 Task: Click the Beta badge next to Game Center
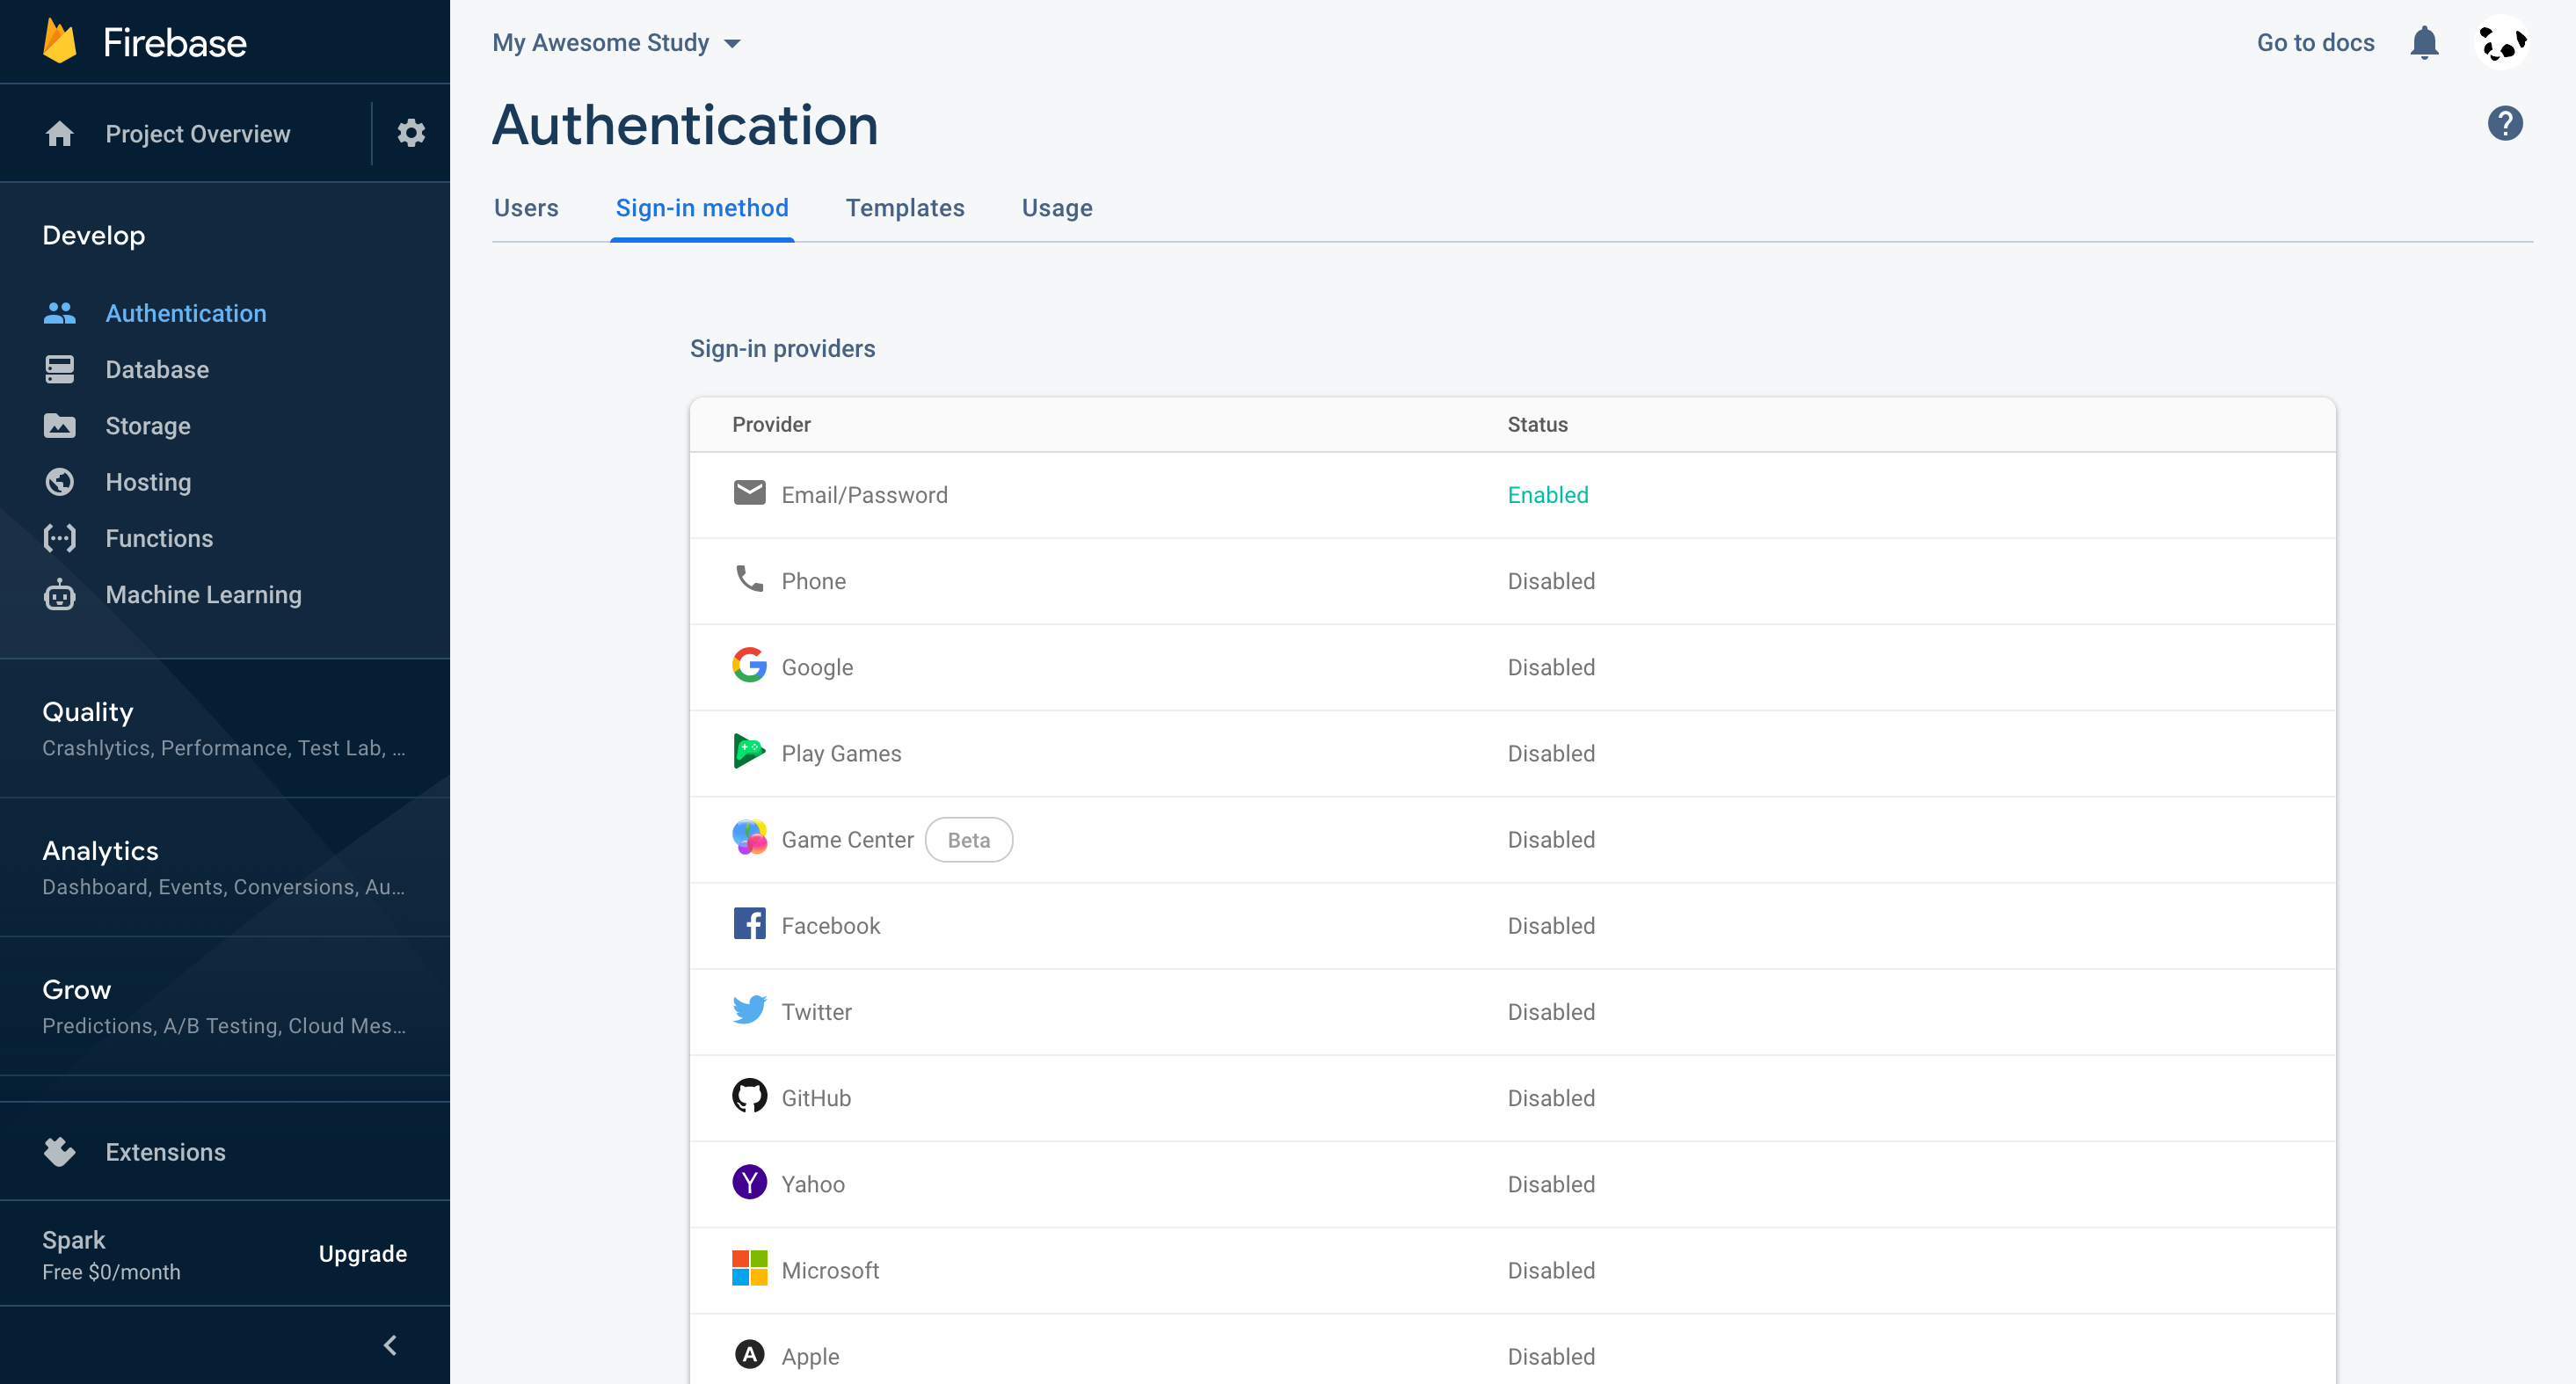click(x=968, y=839)
